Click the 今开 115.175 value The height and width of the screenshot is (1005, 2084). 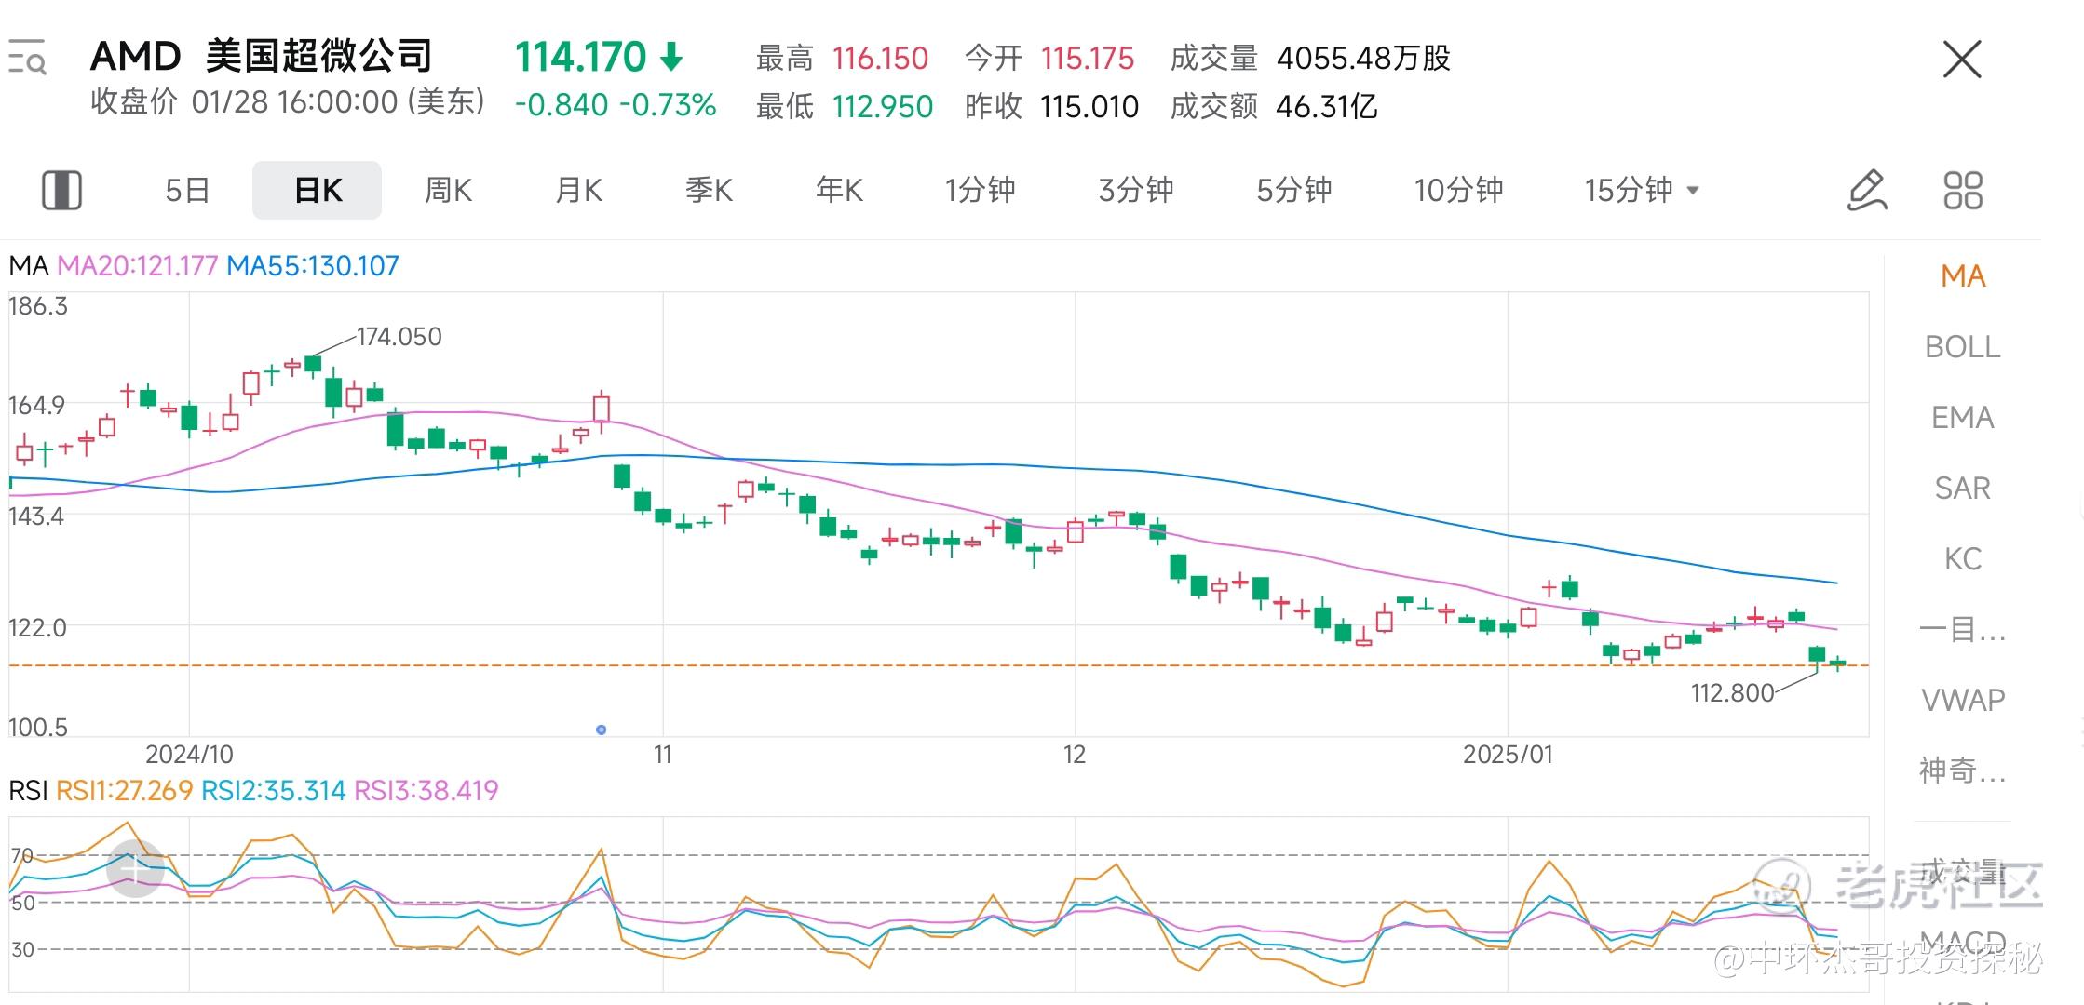pos(1088,59)
